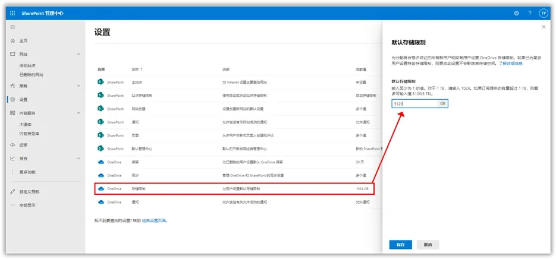Click the storage limit input showing 5120
The height and width of the screenshot is (259, 556).
(420, 104)
